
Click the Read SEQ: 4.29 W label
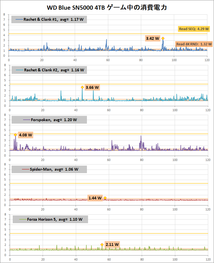194,29
